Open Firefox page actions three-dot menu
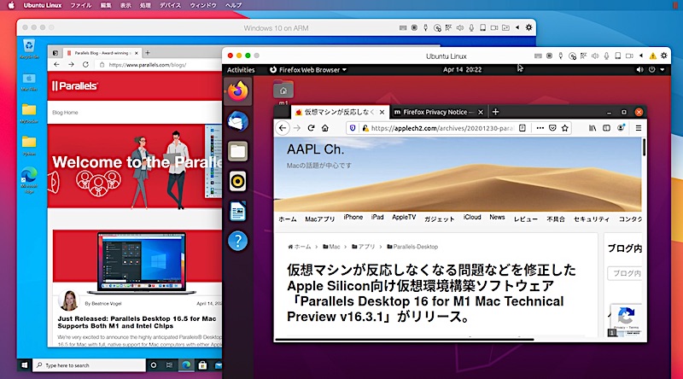The width and height of the screenshot is (683, 379). pyautogui.click(x=540, y=128)
